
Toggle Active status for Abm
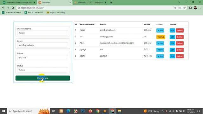pos(160,43)
